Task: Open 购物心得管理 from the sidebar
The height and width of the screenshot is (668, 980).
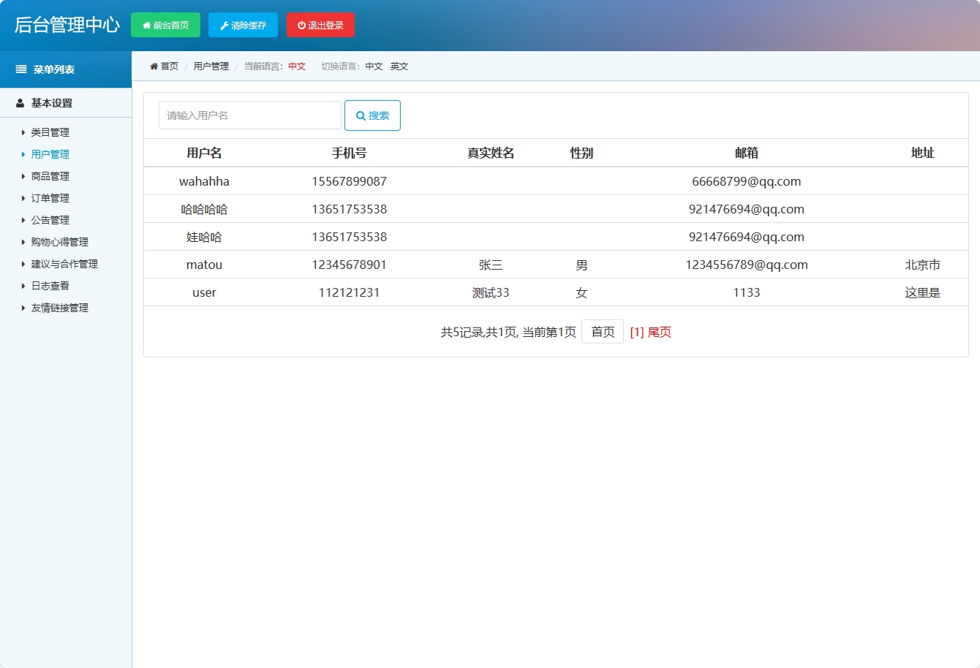Action: (x=59, y=242)
